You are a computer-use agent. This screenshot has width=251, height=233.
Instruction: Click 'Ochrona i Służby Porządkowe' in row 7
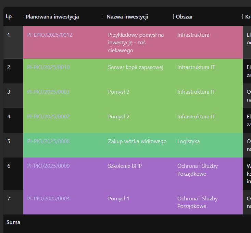(208, 202)
